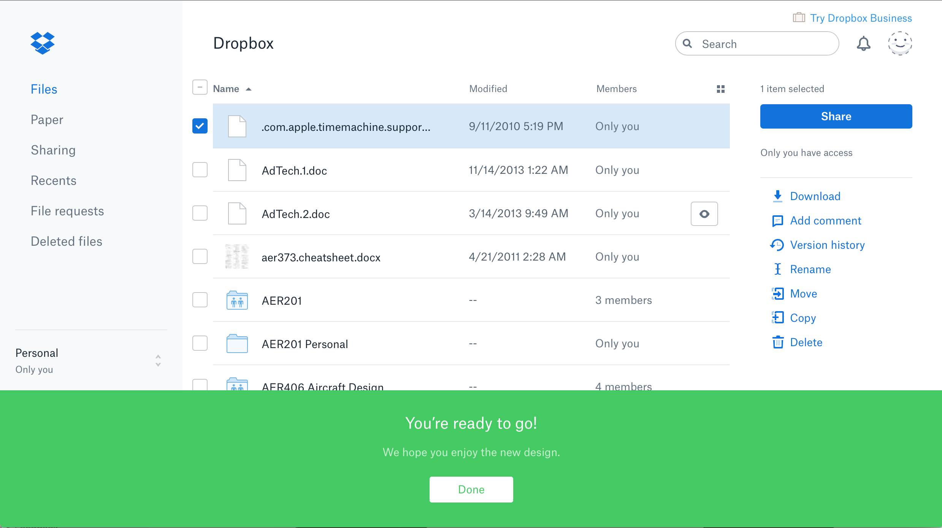Click the Move arrow icon
The image size is (942, 528).
point(777,294)
